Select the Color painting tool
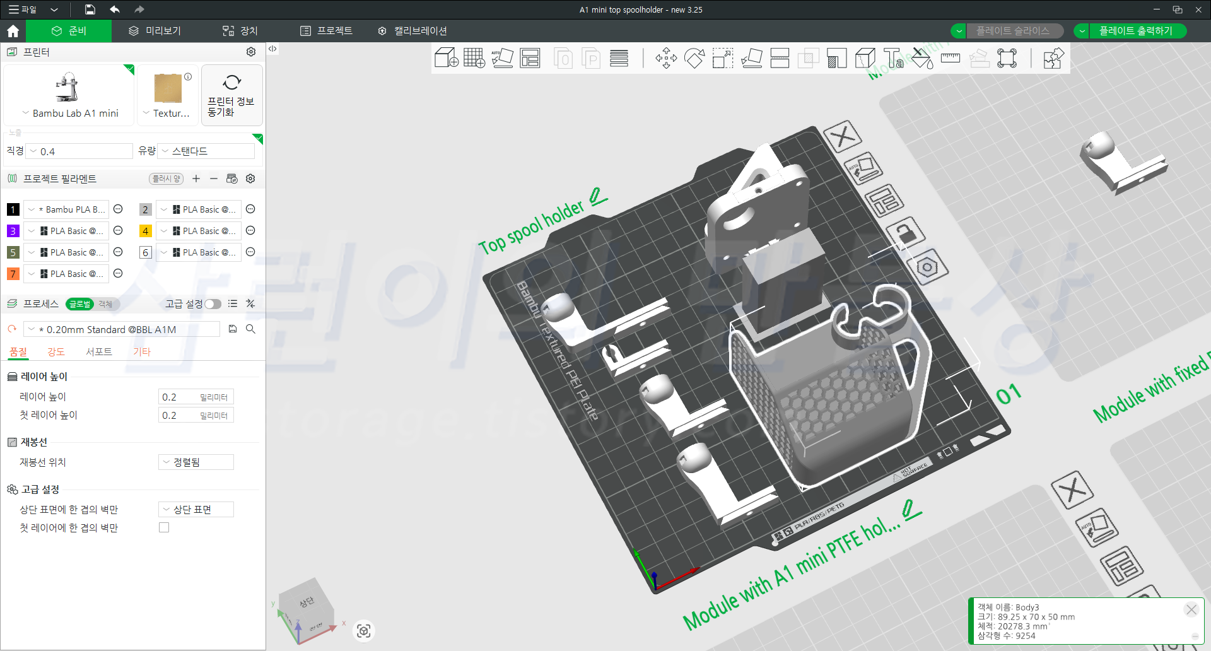This screenshot has height=651, width=1211. pos(921,59)
